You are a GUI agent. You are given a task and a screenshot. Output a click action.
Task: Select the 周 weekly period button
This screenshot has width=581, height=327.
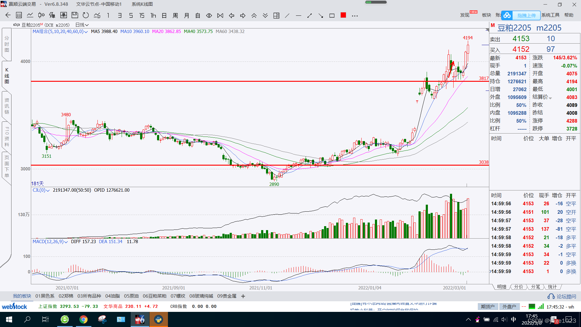pyautogui.click(x=176, y=15)
